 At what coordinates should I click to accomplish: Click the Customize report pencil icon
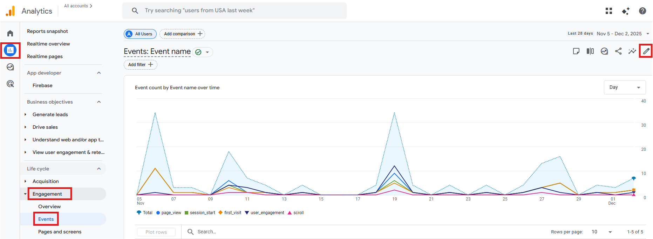click(x=646, y=51)
